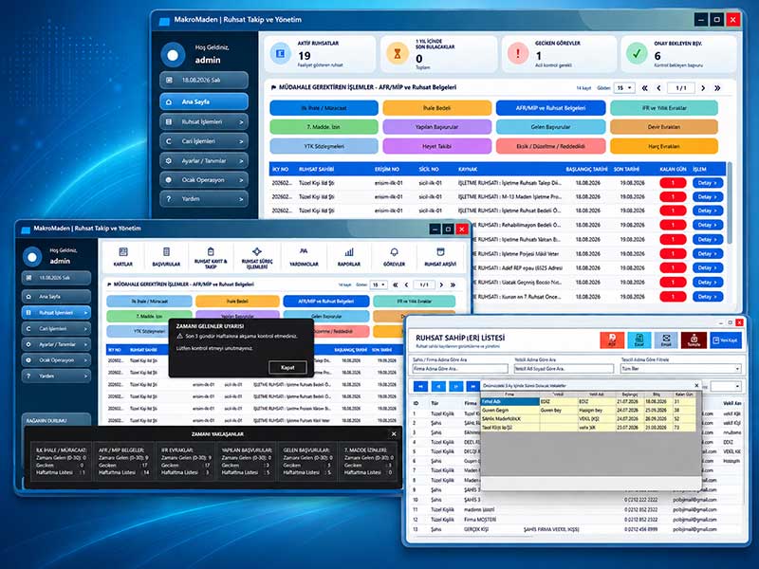The height and width of the screenshot is (569, 759).
Task: Open RUHSAT KAYIT & TAKİP icon
Action: click(x=211, y=257)
